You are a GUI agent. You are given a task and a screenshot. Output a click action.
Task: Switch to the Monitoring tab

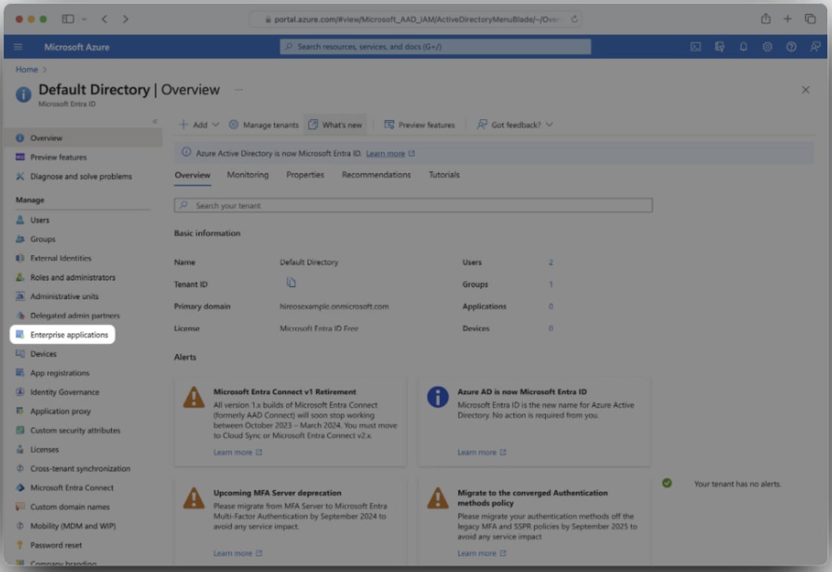coord(248,174)
